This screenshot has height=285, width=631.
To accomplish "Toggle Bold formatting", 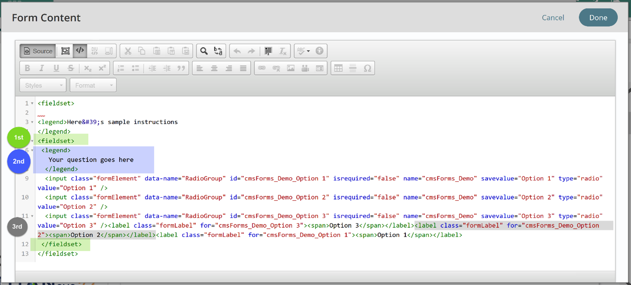I will [27, 68].
